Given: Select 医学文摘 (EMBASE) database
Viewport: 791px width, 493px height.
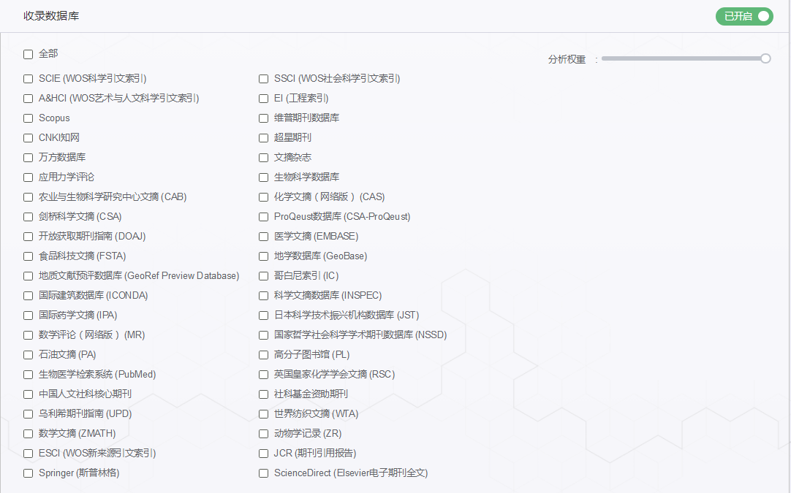Looking at the screenshot, I should click(263, 236).
